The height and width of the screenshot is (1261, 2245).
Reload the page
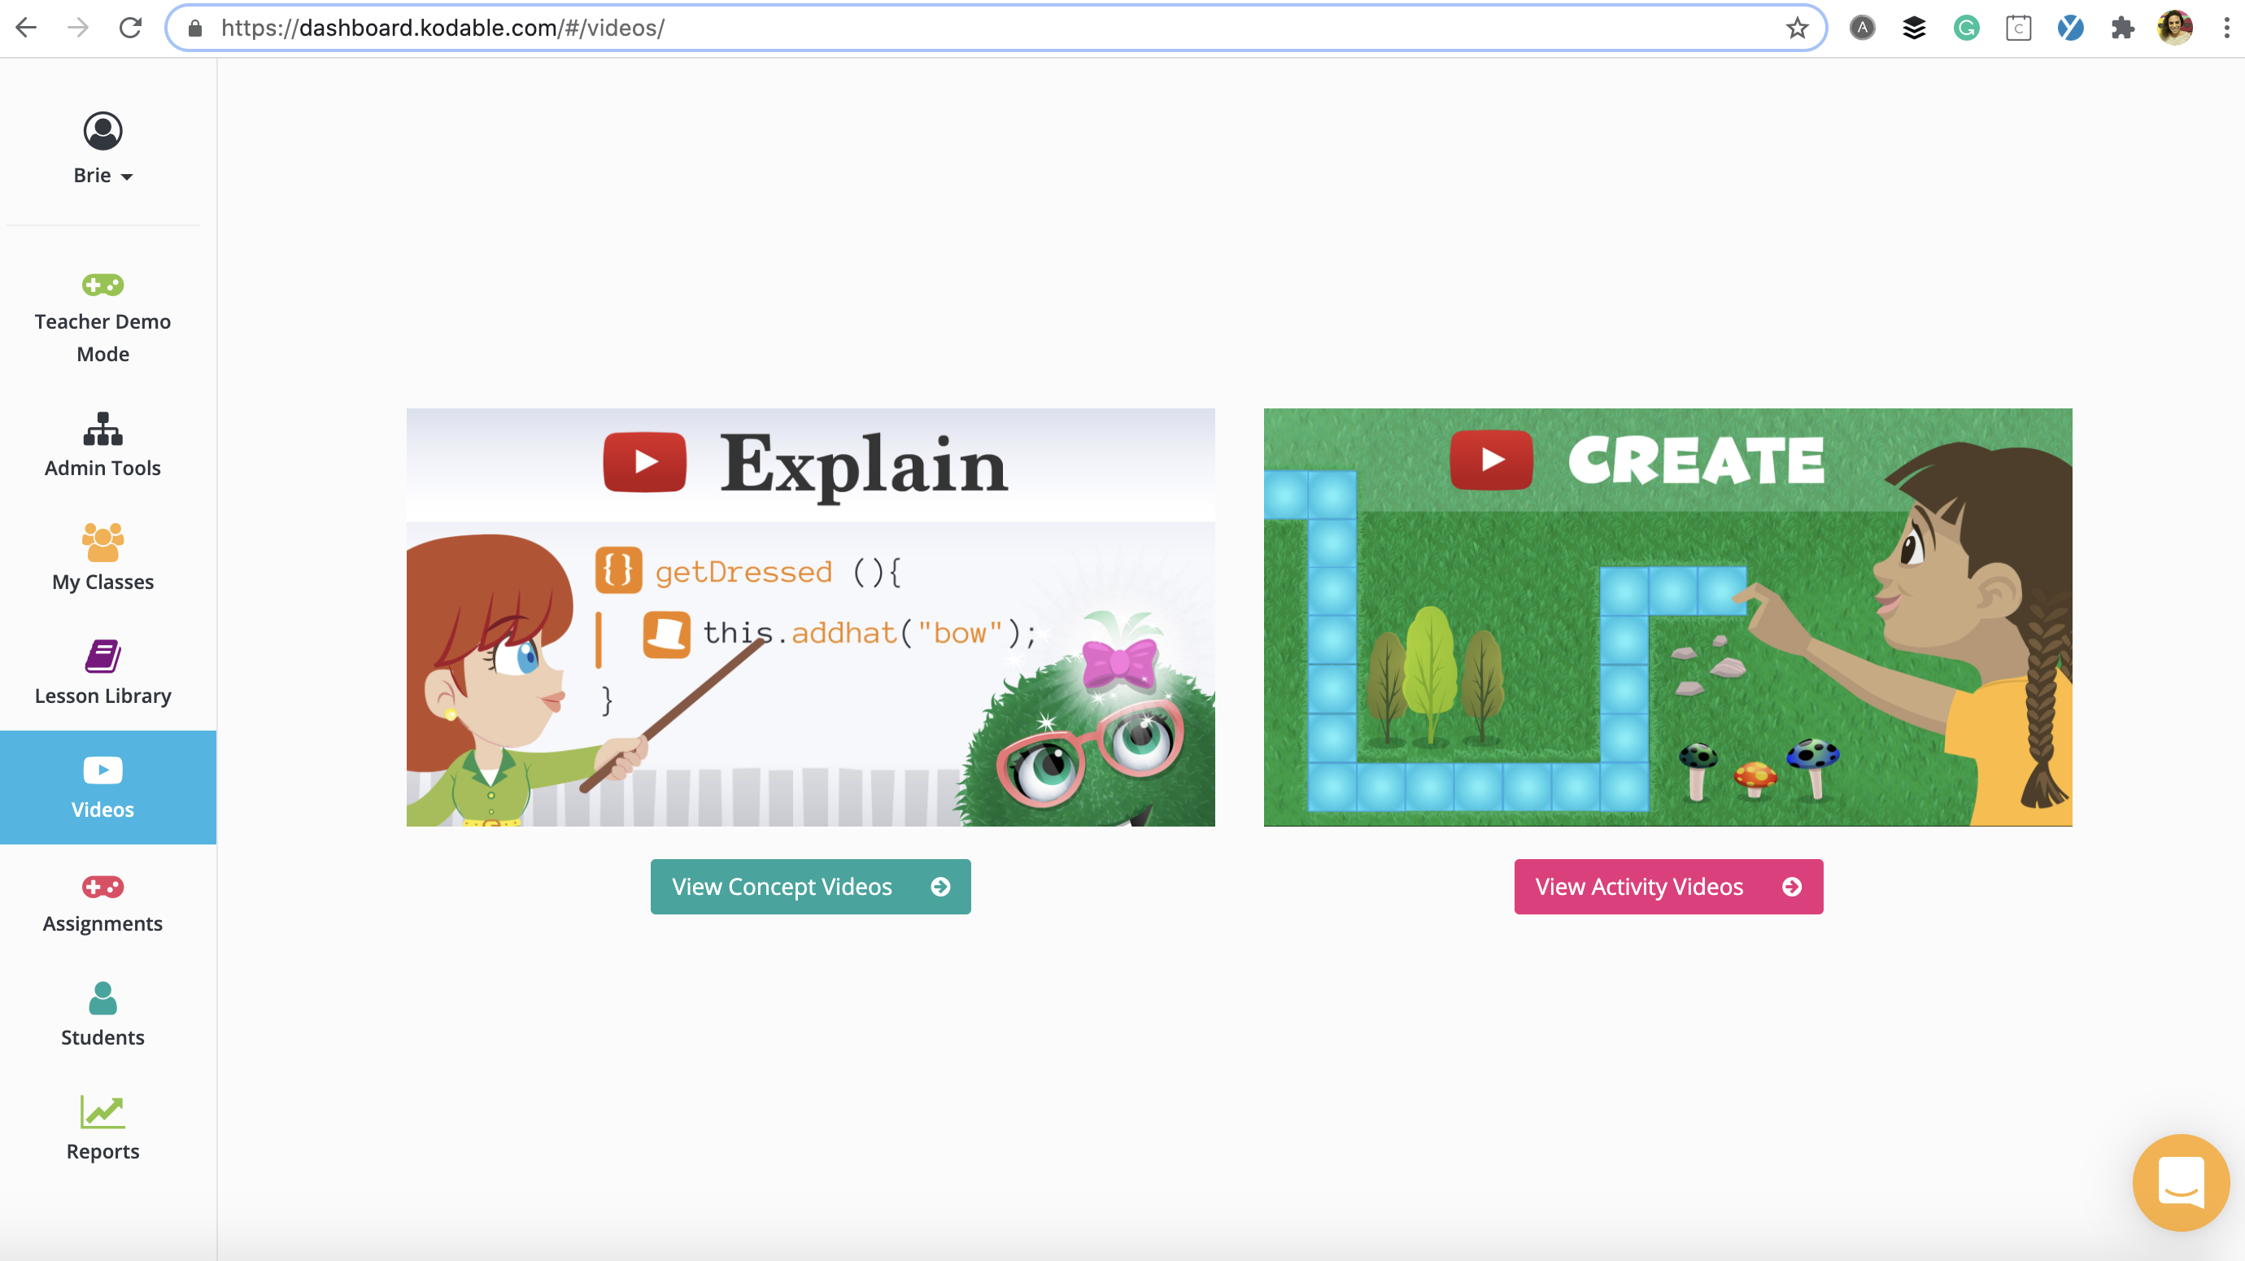coord(131,28)
